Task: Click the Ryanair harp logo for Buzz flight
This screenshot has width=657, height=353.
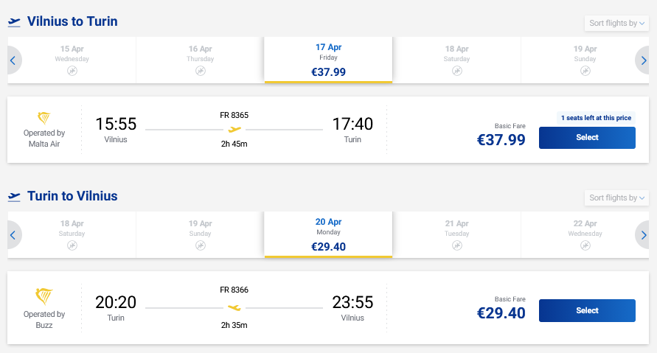Action: point(44,296)
